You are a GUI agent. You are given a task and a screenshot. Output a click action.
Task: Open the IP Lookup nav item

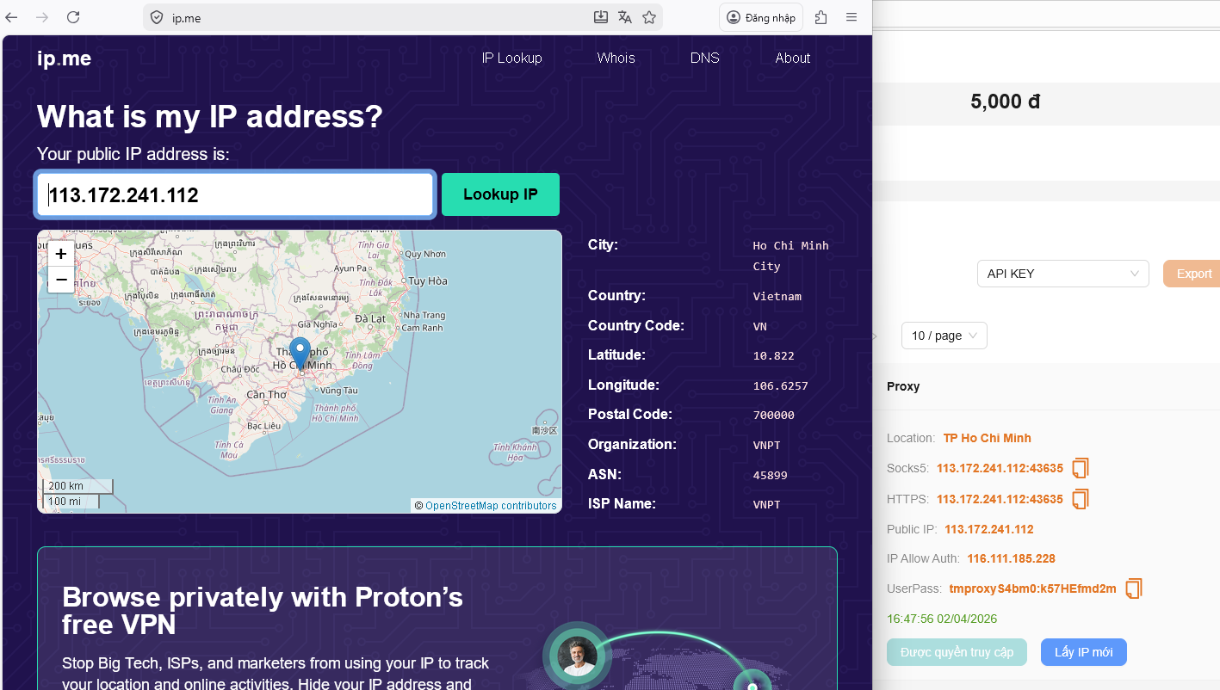click(511, 59)
